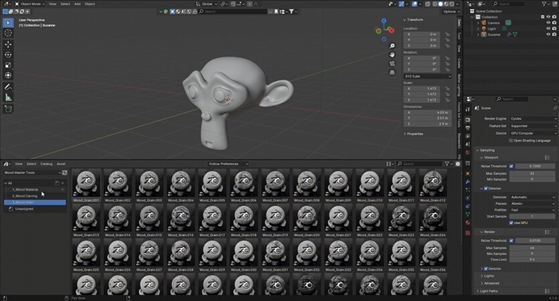Select the Add Cube tool
This screenshot has height=301, width=559.
(8, 109)
